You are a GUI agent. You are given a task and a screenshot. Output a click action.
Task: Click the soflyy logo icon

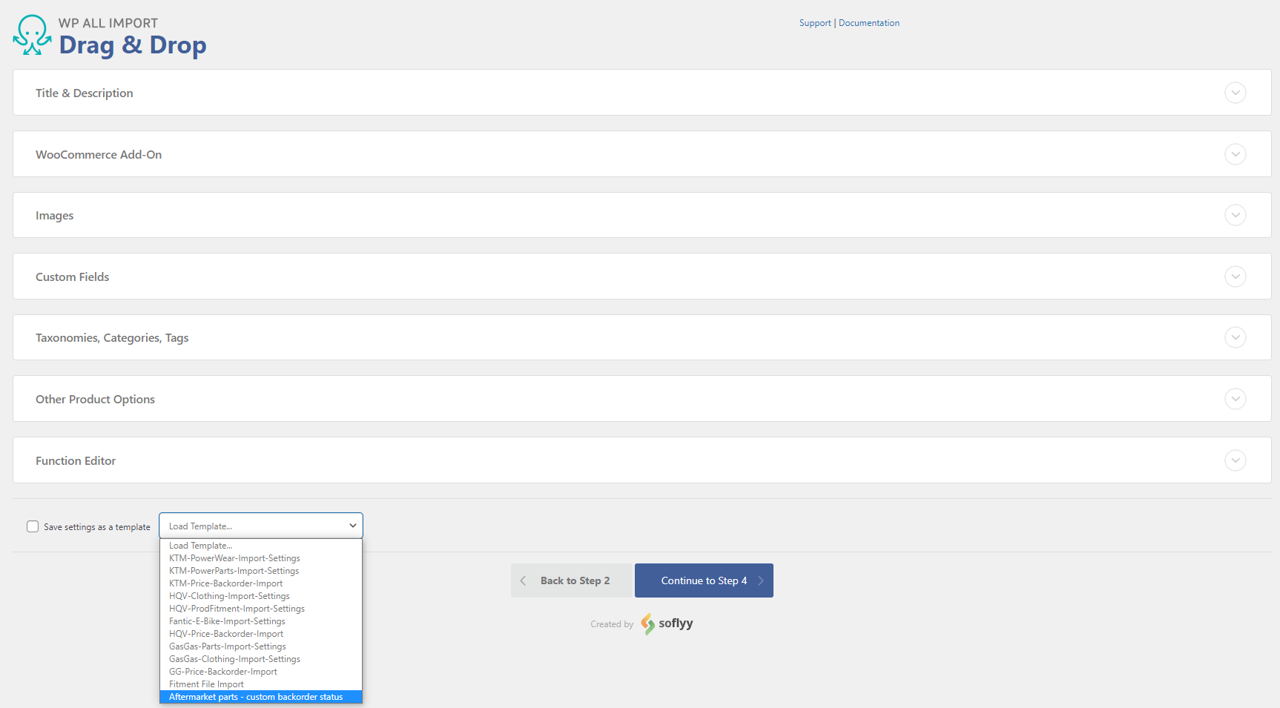[647, 623]
